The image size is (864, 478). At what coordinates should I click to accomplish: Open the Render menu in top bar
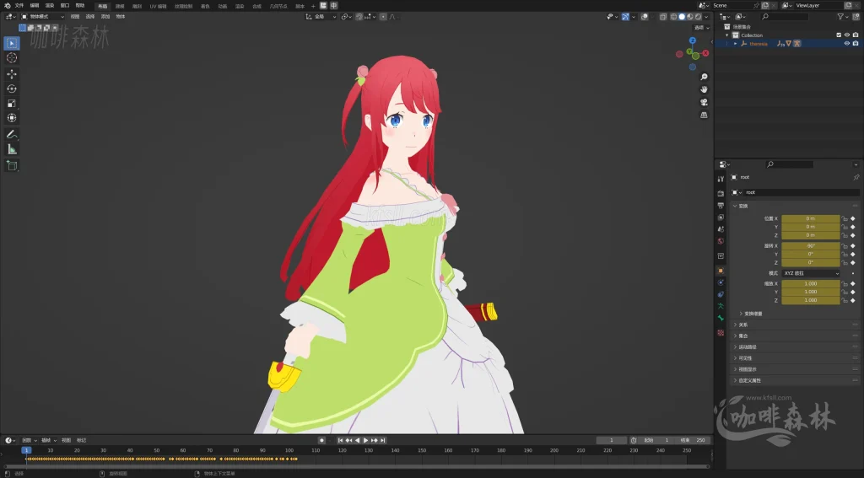(x=50, y=6)
